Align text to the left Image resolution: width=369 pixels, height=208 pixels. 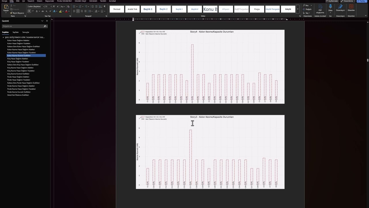(74, 11)
